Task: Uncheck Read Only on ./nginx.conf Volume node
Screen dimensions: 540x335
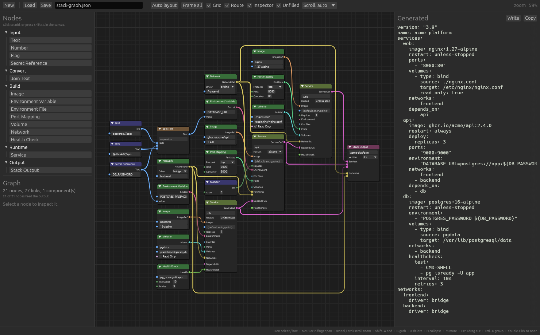Action: pos(256,126)
